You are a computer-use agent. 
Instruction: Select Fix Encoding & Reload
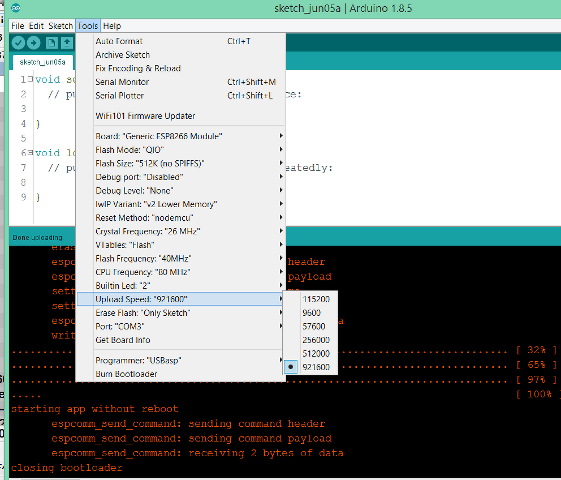point(180,68)
